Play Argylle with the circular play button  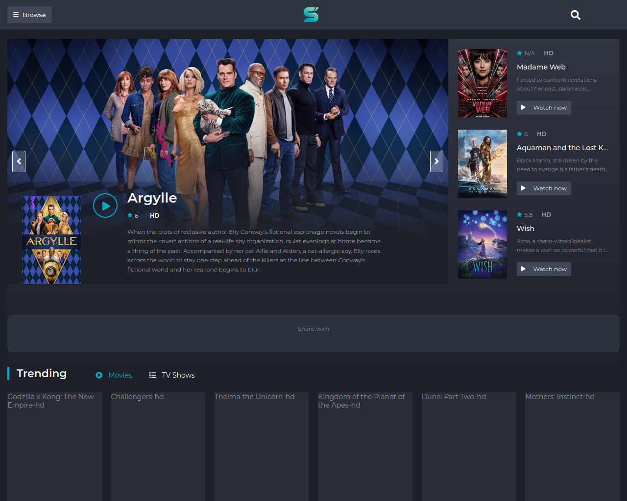point(105,205)
